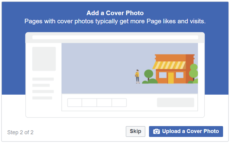Image resolution: width=230 pixels, height=143 pixels.
Task: Click the round green tree left of the shop
Action: (x=148, y=74)
